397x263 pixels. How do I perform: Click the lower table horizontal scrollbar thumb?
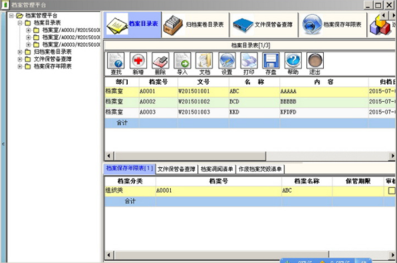click(x=221, y=255)
